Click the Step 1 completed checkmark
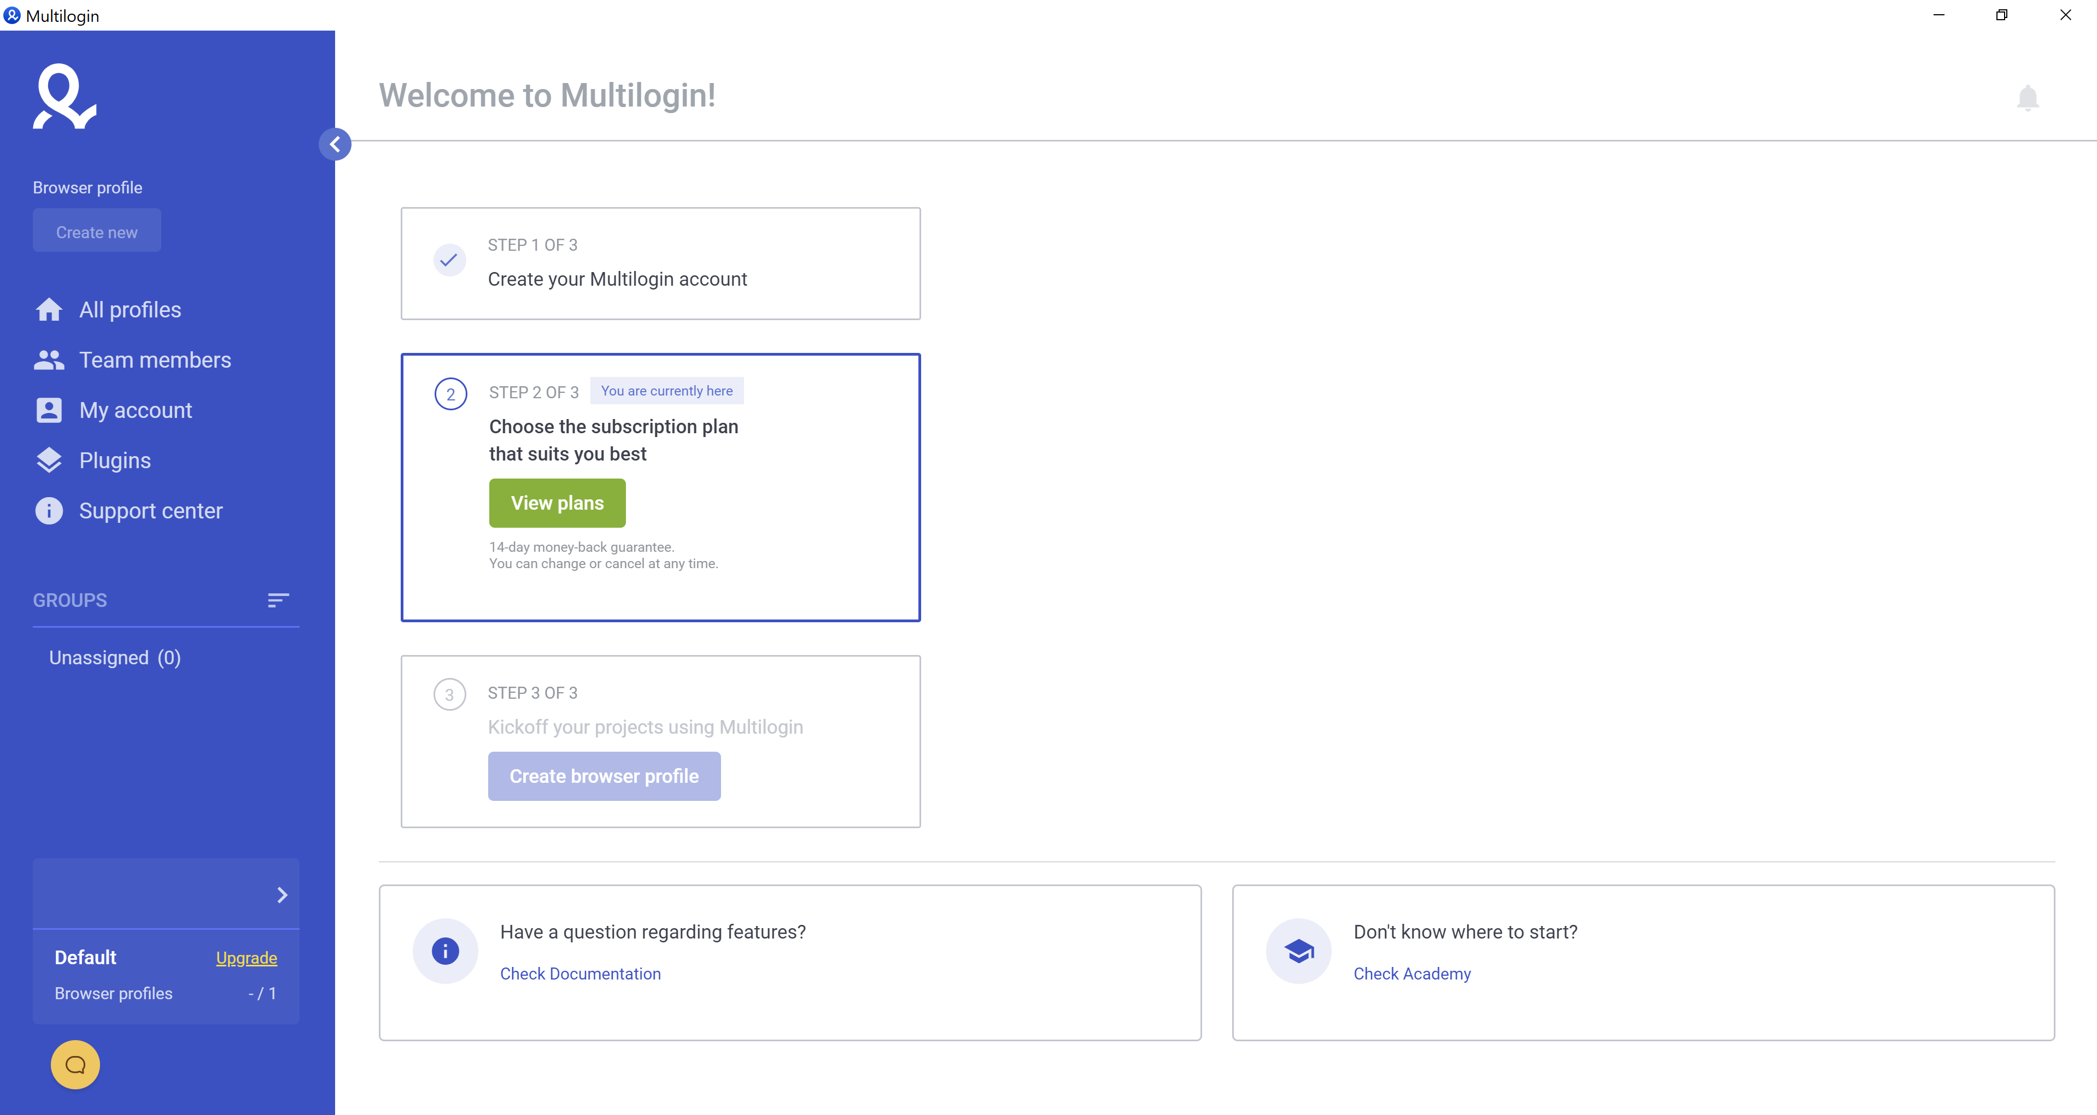 coord(449,260)
